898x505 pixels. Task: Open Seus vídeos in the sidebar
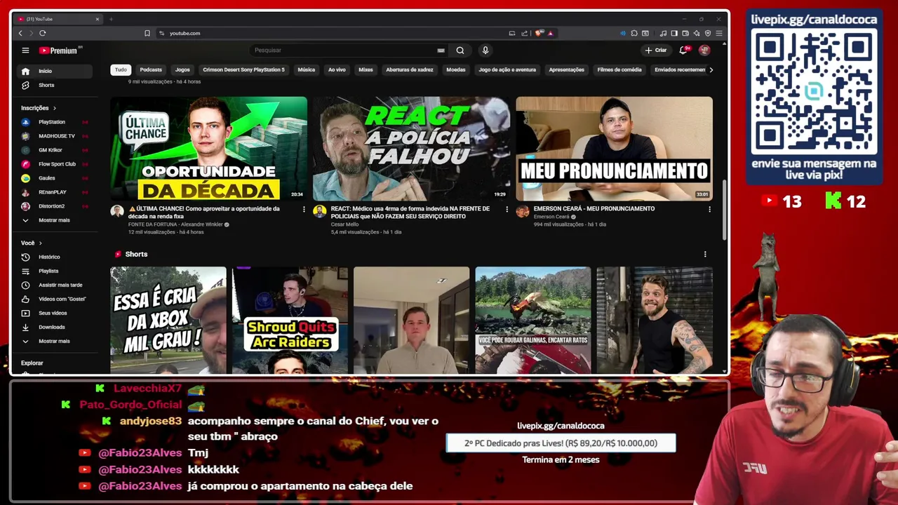tap(55, 313)
